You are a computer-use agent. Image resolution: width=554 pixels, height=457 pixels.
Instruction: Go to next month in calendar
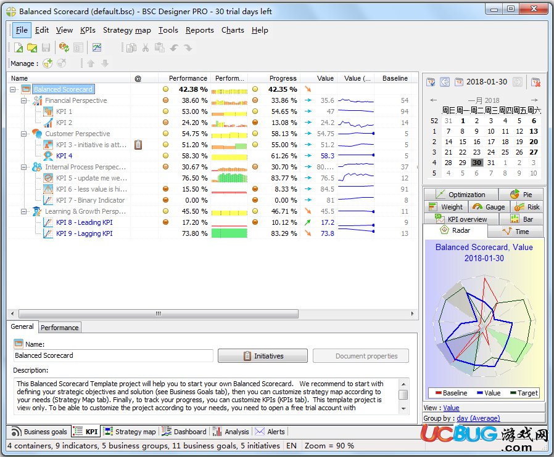point(535,100)
